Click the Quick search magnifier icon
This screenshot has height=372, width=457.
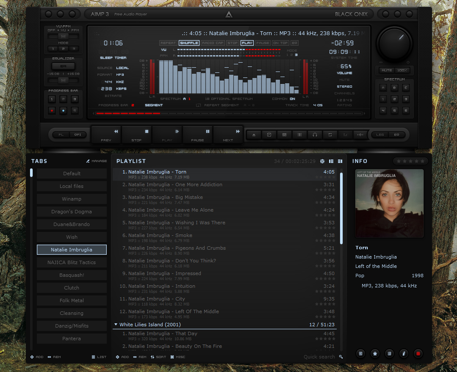point(341,357)
